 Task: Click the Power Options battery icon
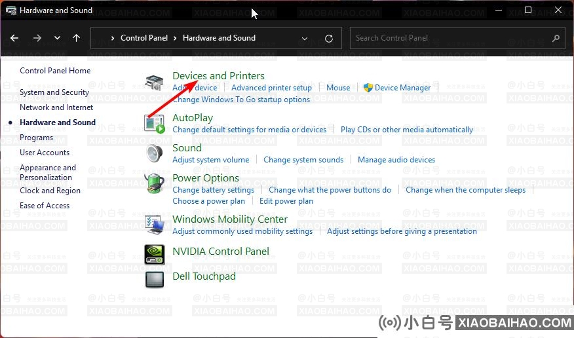pyautogui.click(x=154, y=183)
